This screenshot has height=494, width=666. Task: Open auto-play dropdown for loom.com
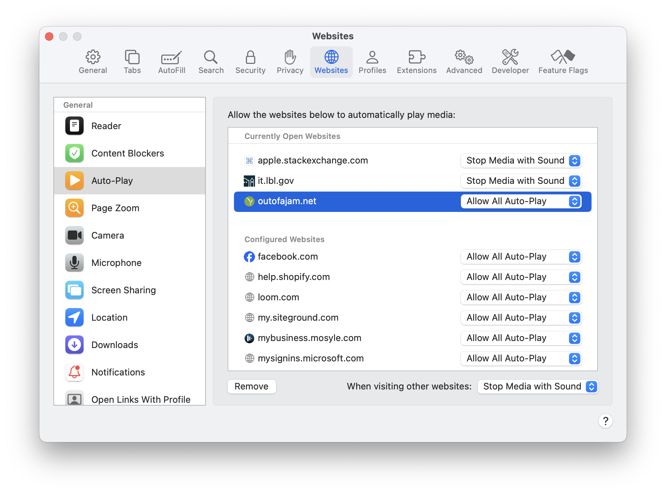click(x=521, y=298)
